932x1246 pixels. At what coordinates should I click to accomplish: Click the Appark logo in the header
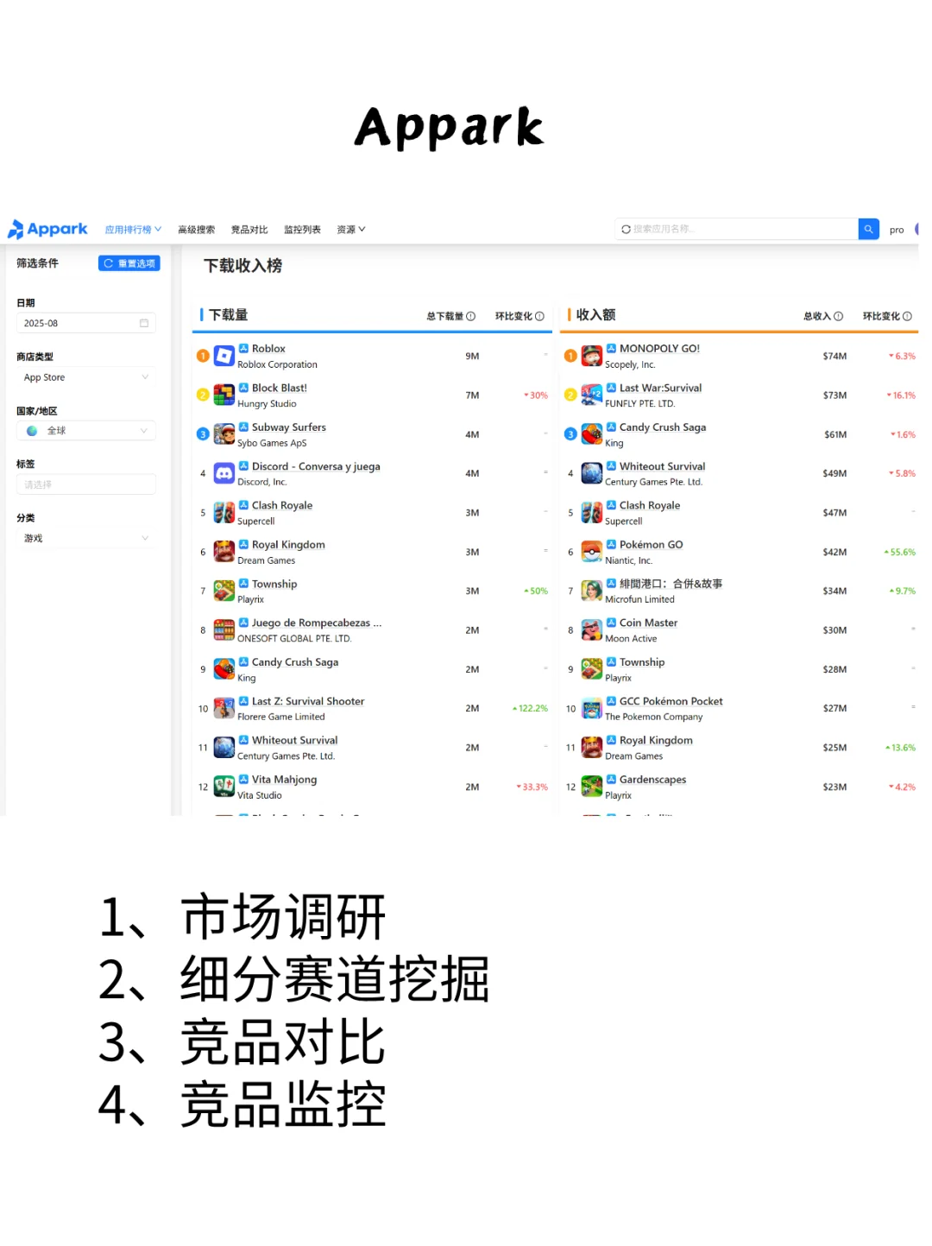(x=47, y=229)
